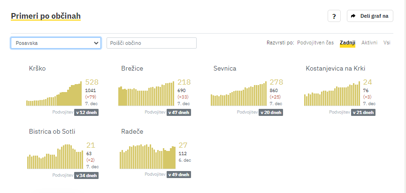The height and width of the screenshot is (193, 406).
Task: Select the Kostanjevica na Krki chart
Action: [x=332, y=93]
